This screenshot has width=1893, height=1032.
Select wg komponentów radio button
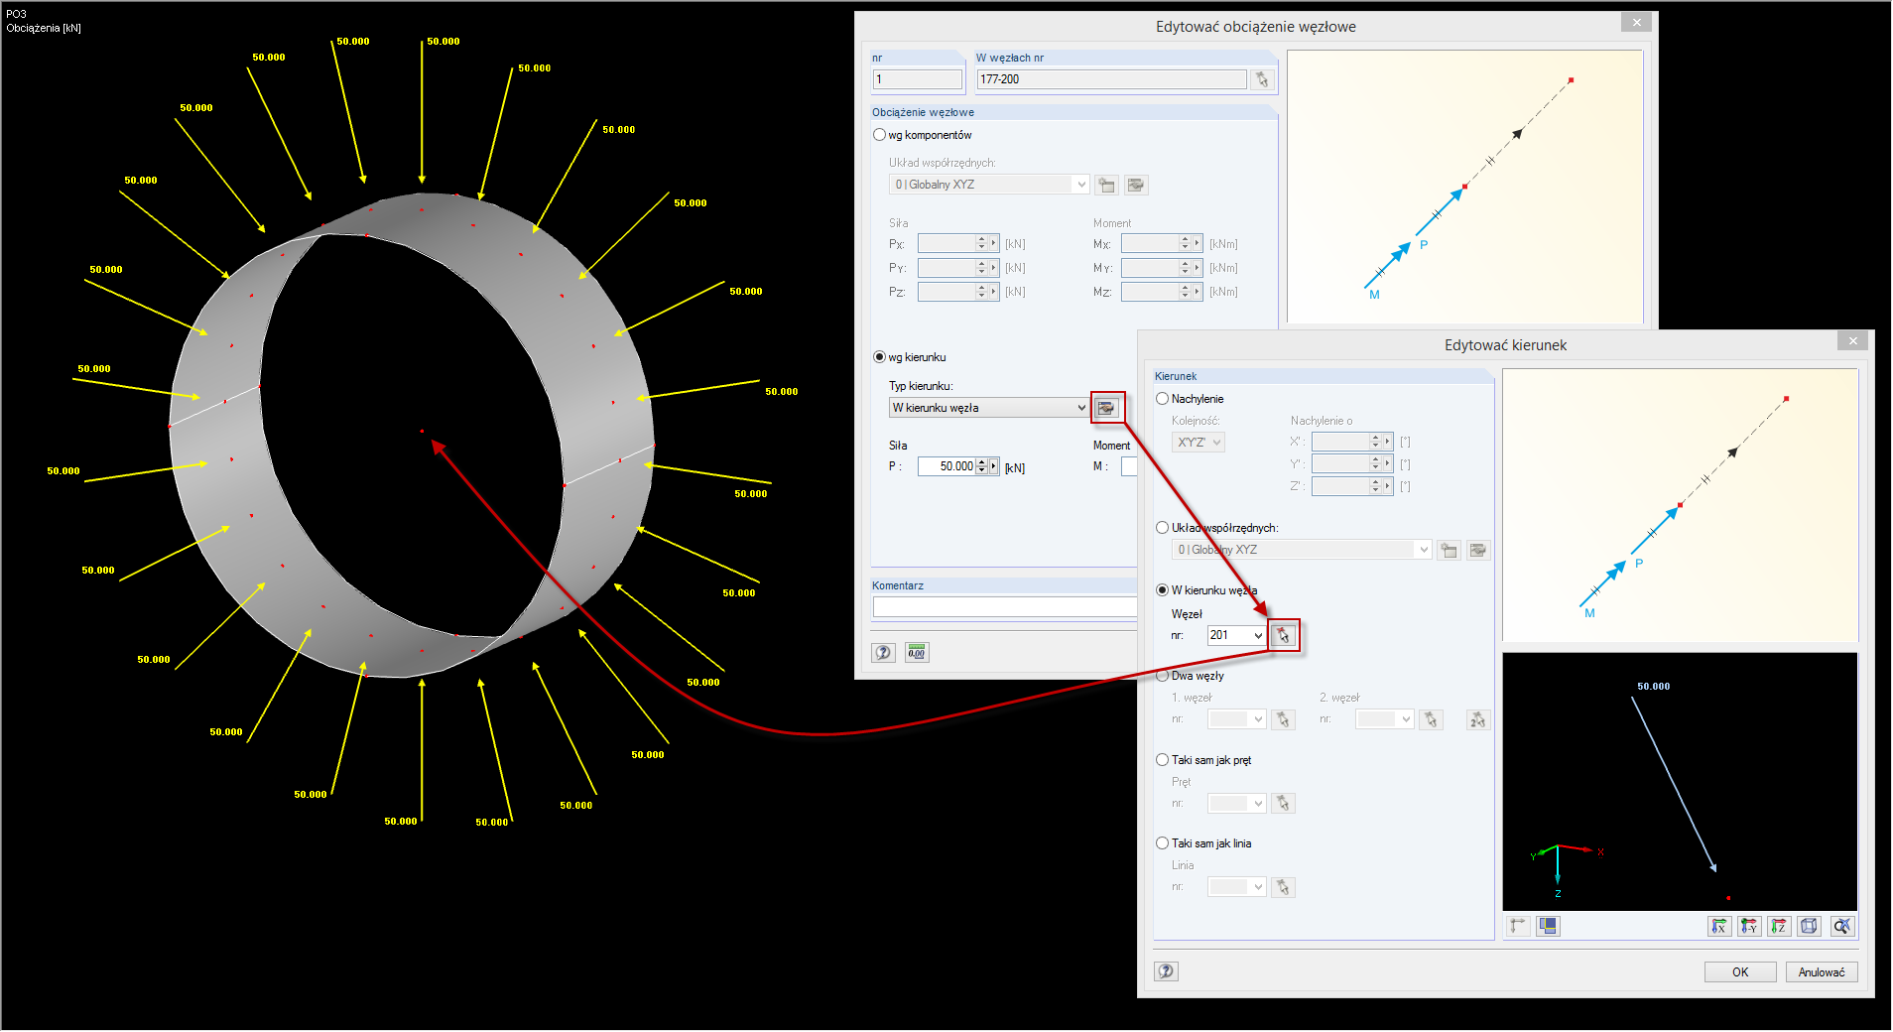879,135
